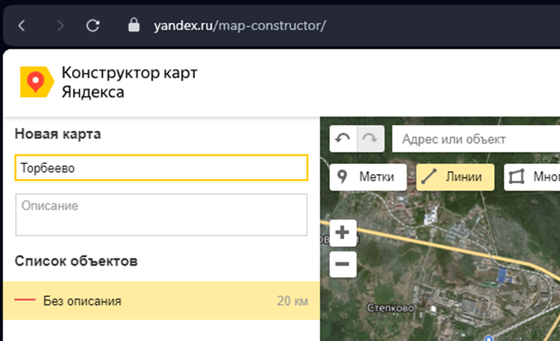Zoom in the map with plus button
Image resolution: width=560 pixels, height=341 pixels.
coord(343,233)
